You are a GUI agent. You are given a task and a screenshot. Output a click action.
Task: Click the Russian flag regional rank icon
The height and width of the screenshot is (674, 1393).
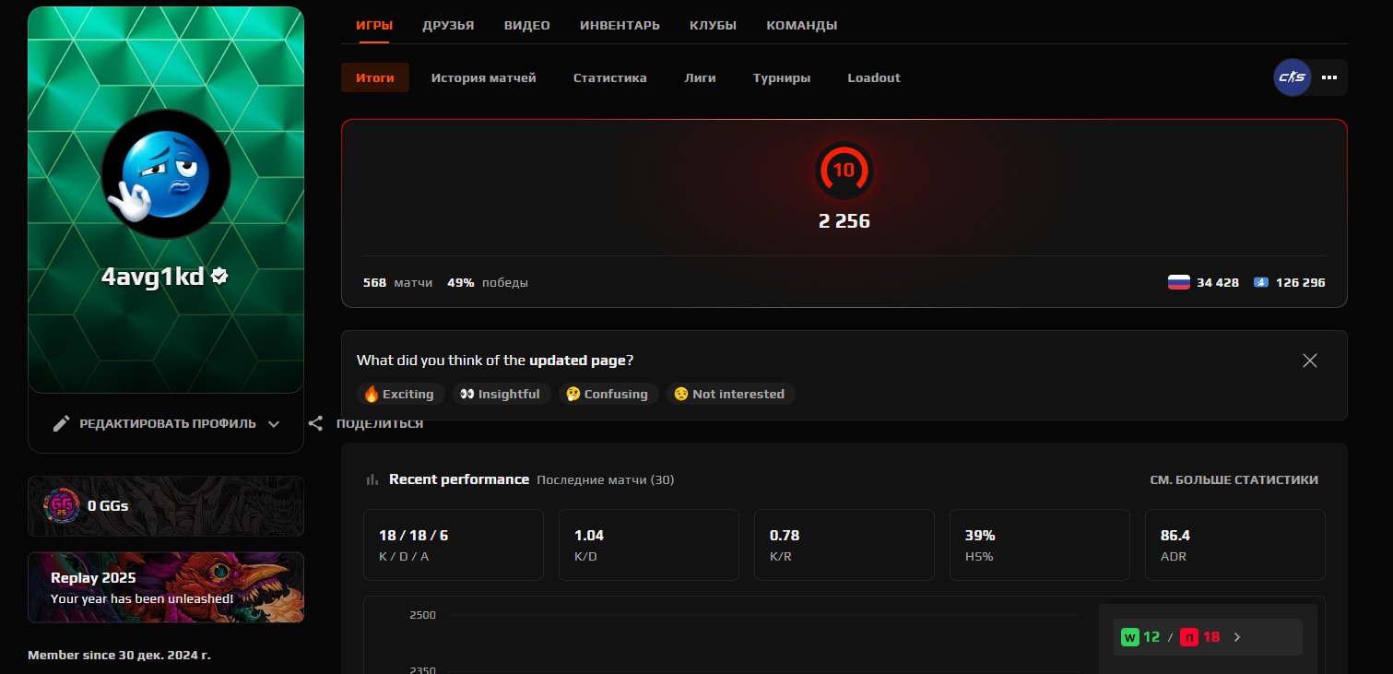[x=1179, y=282]
